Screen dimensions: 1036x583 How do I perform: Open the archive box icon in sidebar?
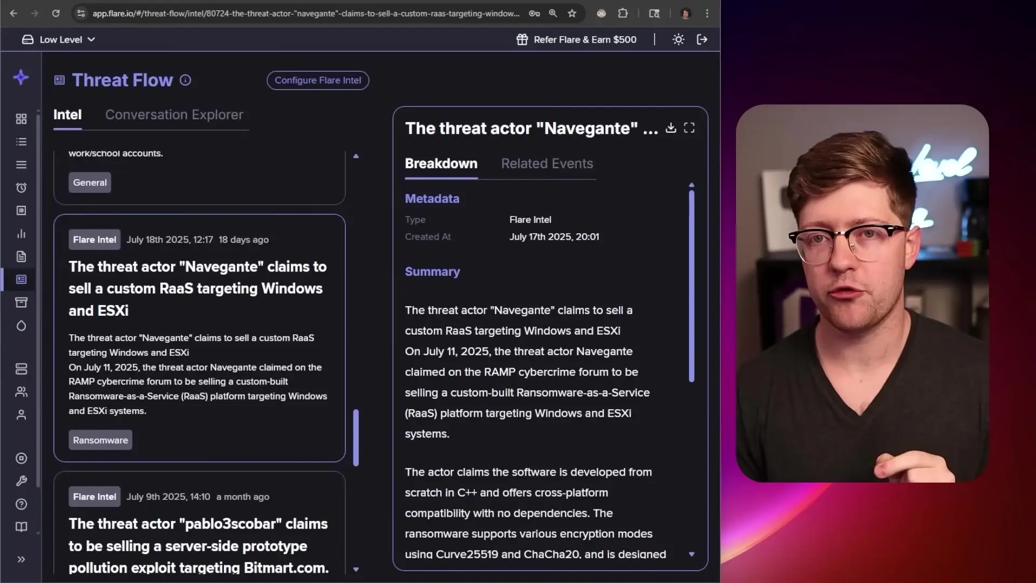[x=21, y=302]
